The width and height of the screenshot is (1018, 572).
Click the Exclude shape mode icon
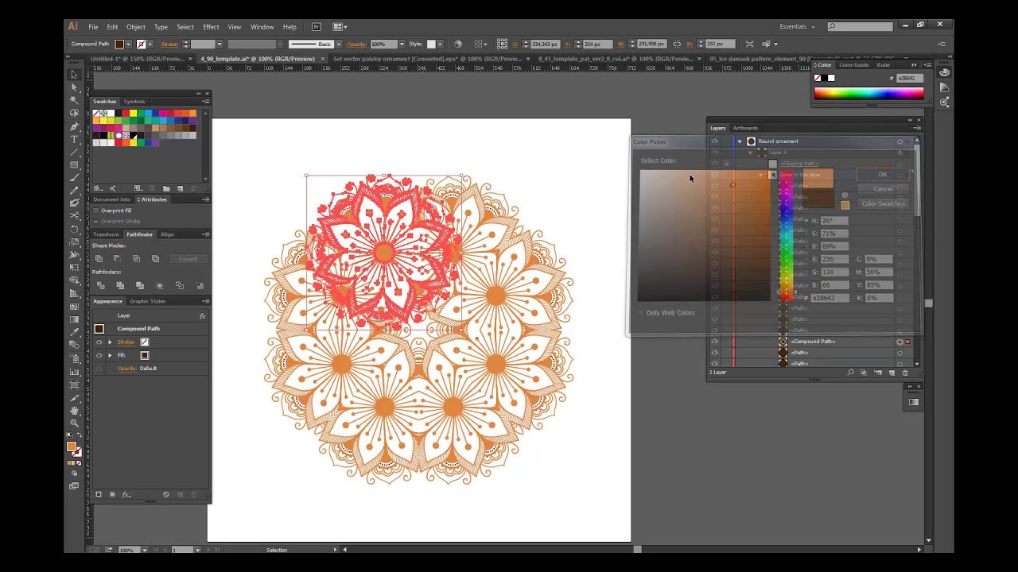point(155,259)
